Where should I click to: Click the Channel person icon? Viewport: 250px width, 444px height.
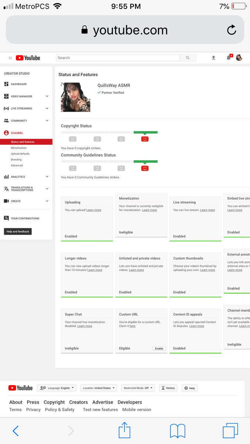tap(6, 133)
